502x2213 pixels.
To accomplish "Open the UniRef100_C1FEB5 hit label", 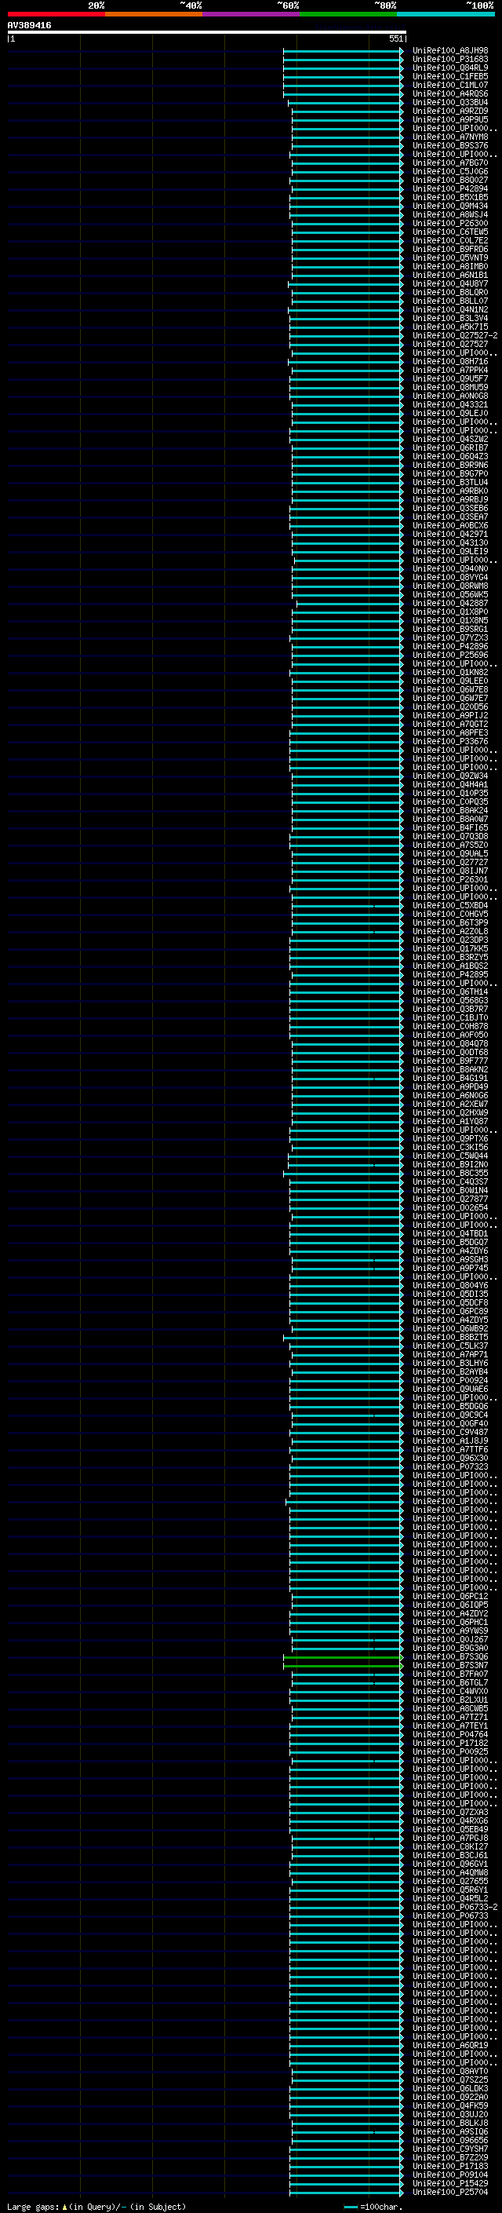I will tap(449, 76).
